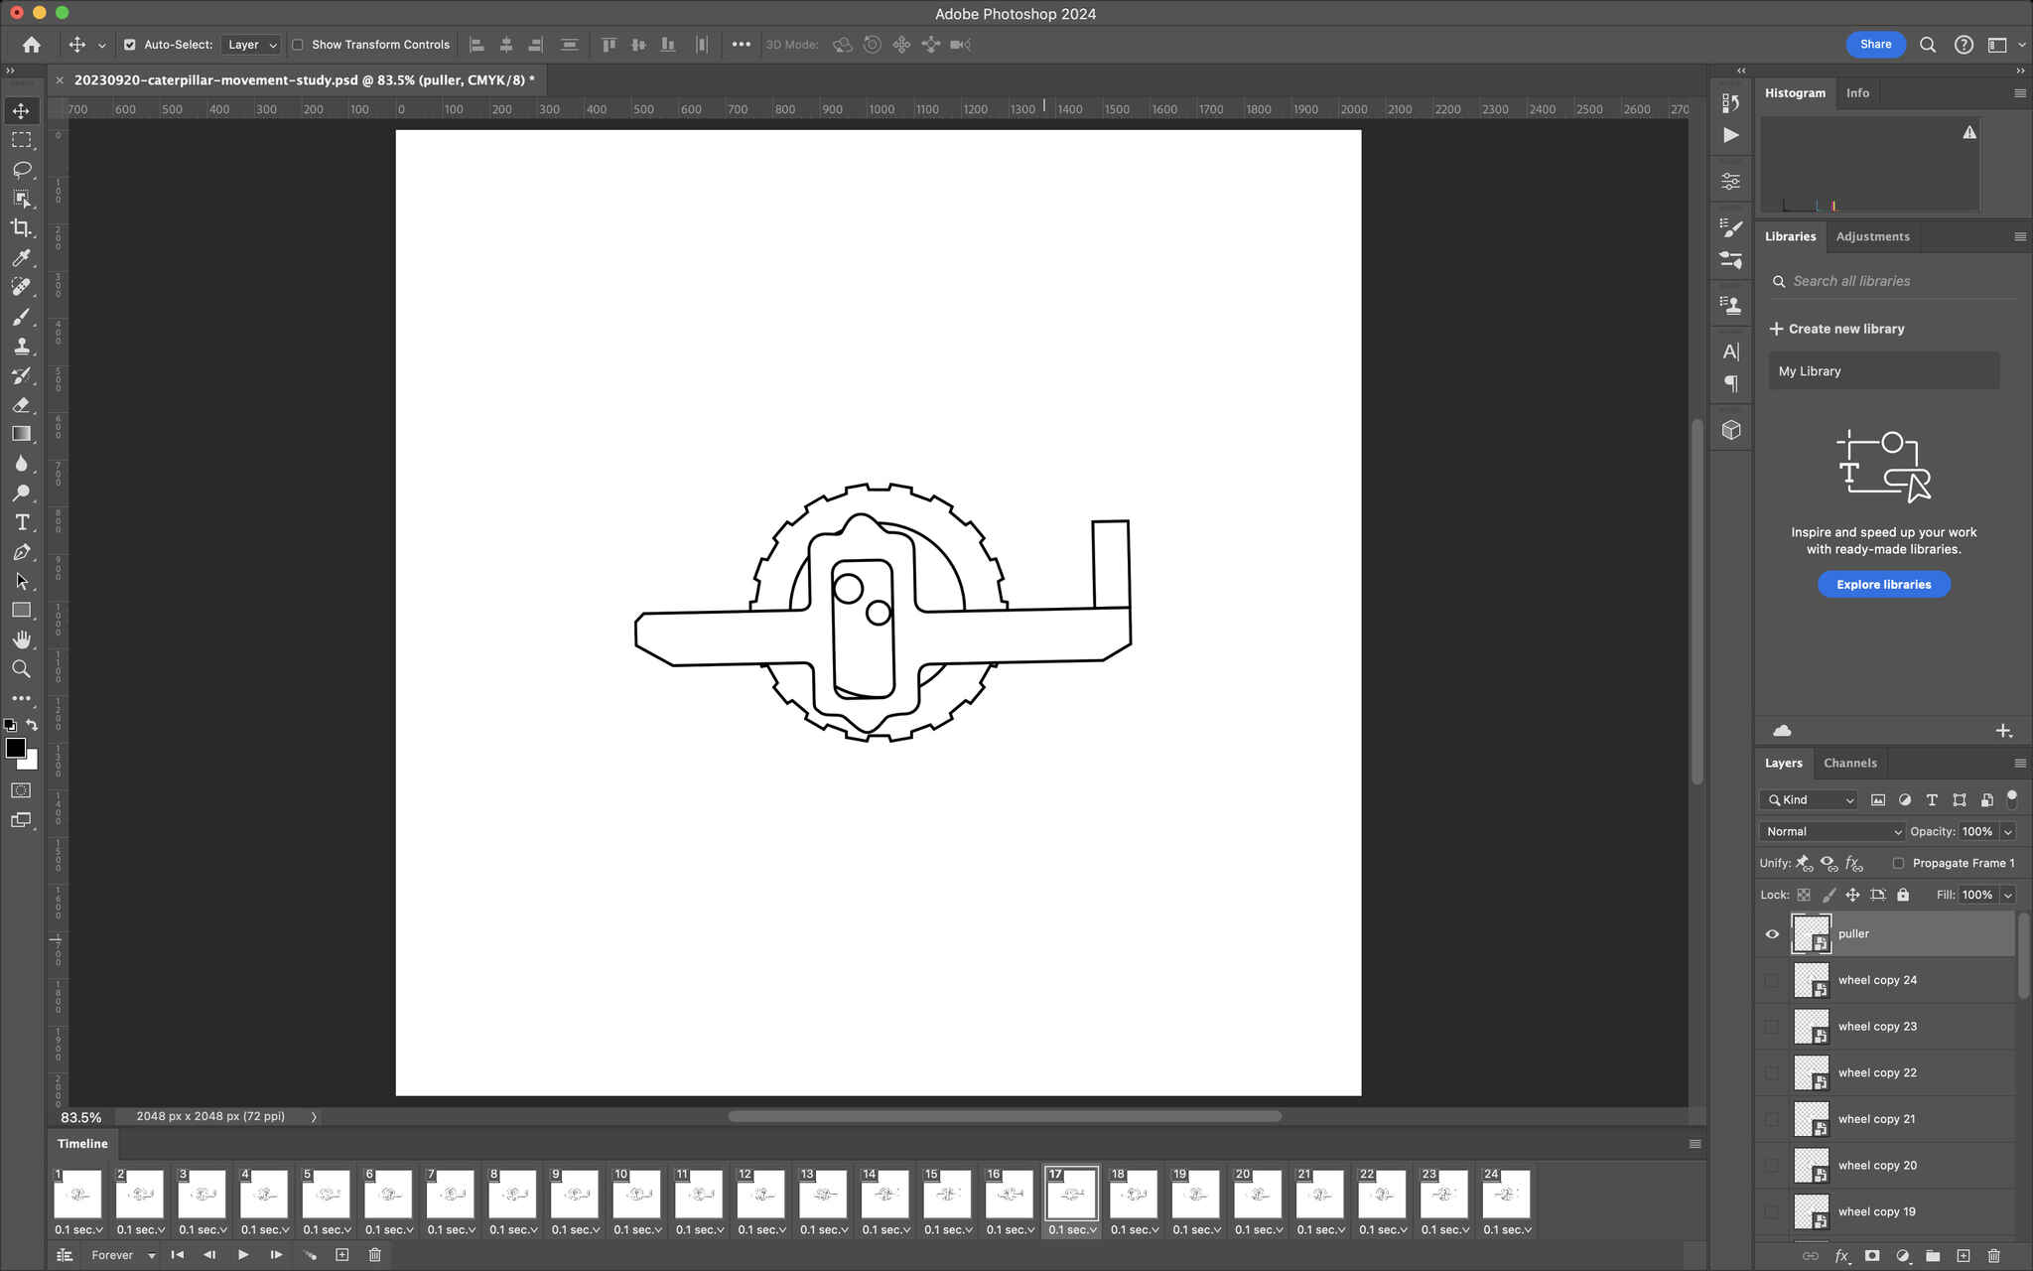Select the Hand tool
Screen dimensions: 2033x1271
click(21, 639)
